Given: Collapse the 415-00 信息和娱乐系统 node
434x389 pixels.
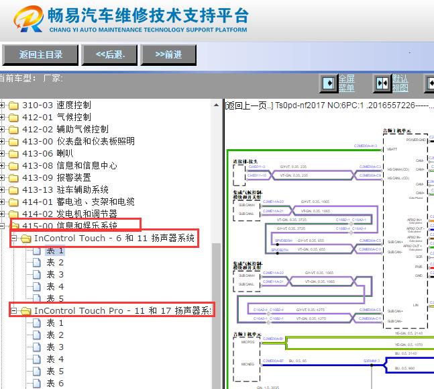Looking at the screenshot, I should (x=2, y=226).
